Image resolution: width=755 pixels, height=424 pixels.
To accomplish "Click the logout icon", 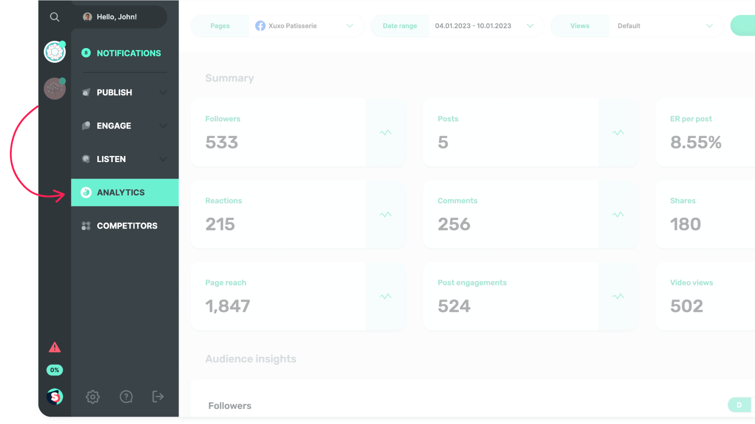I will point(158,397).
